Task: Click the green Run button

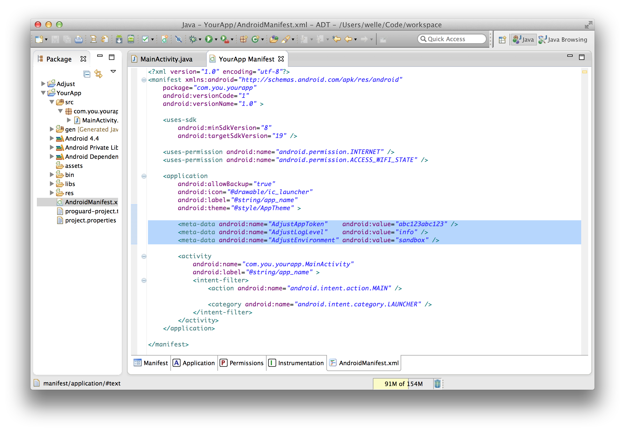Action: [x=209, y=39]
